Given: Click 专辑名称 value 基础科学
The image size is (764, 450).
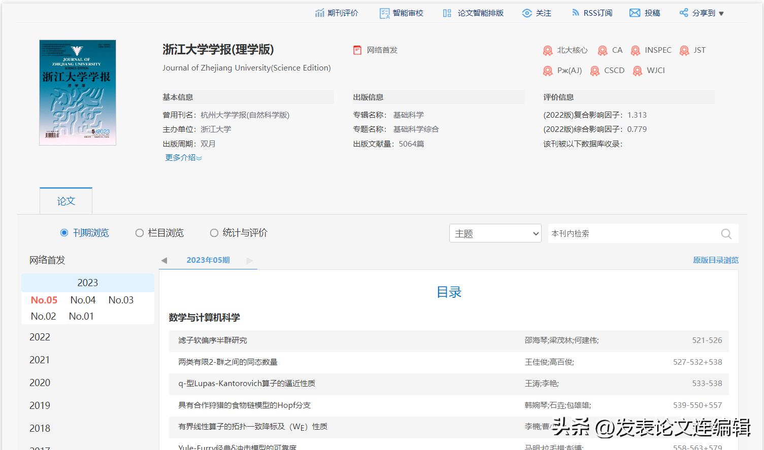Looking at the screenshot, I should 409,115.
